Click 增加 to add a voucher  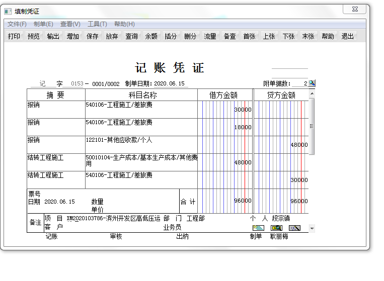[x=73, y=36]
